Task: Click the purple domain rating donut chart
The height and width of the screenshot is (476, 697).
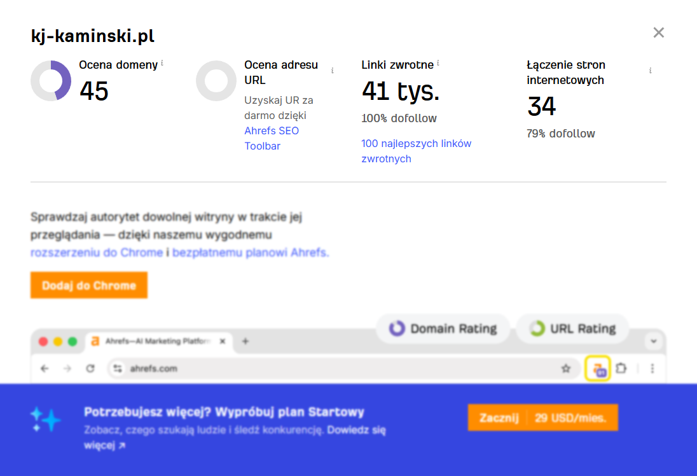Action: coord(51,81)
